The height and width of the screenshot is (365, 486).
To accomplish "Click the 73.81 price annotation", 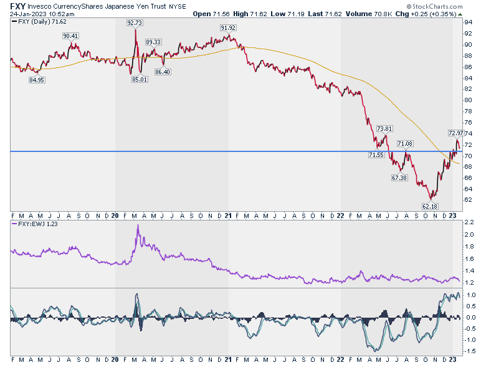I will pyautogui.click(x=384, y=128).
